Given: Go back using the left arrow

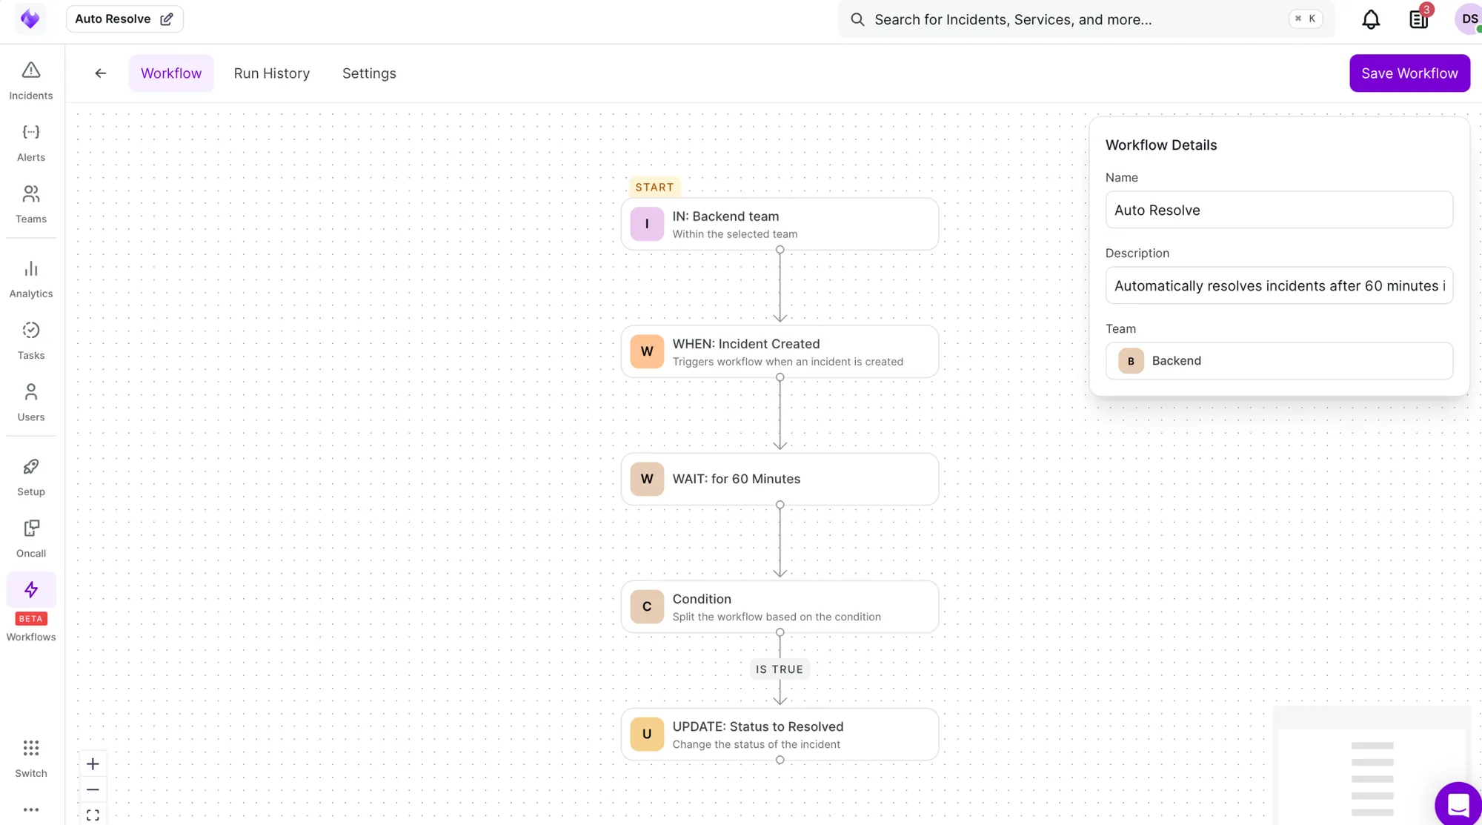Looking at the screenshot, I should tap(101, 73).
